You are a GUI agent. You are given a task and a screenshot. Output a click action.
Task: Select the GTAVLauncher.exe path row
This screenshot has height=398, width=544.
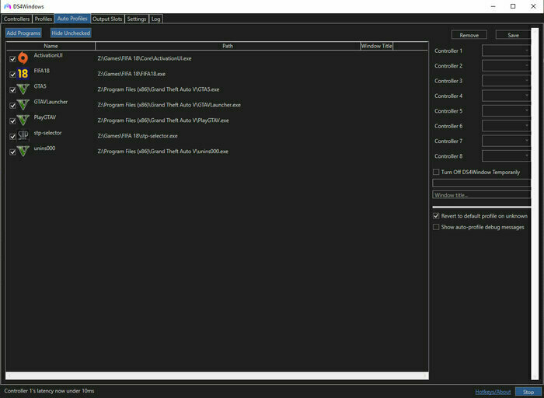(169, 105)
